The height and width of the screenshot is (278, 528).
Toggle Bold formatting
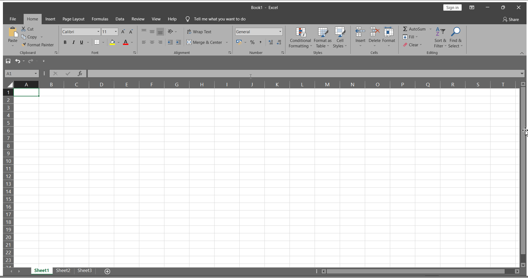(65, 42)
